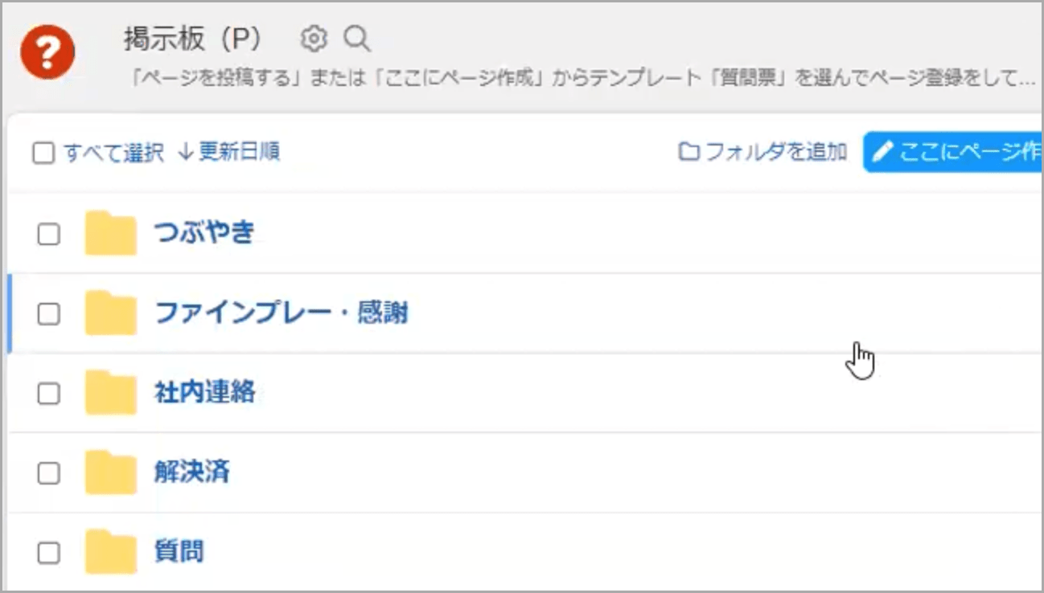Viewport: 1044px width, 593px height.
Task: Click the ファインプレー・感謝 folder icon
Action: [x=110, y=313]
